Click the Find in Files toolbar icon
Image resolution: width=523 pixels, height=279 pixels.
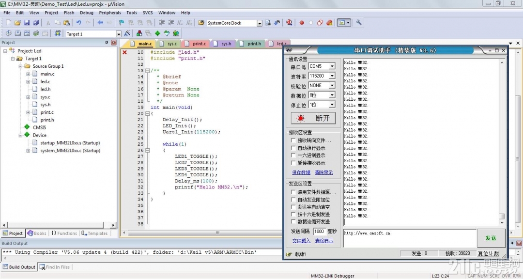[x=201, y=23]
